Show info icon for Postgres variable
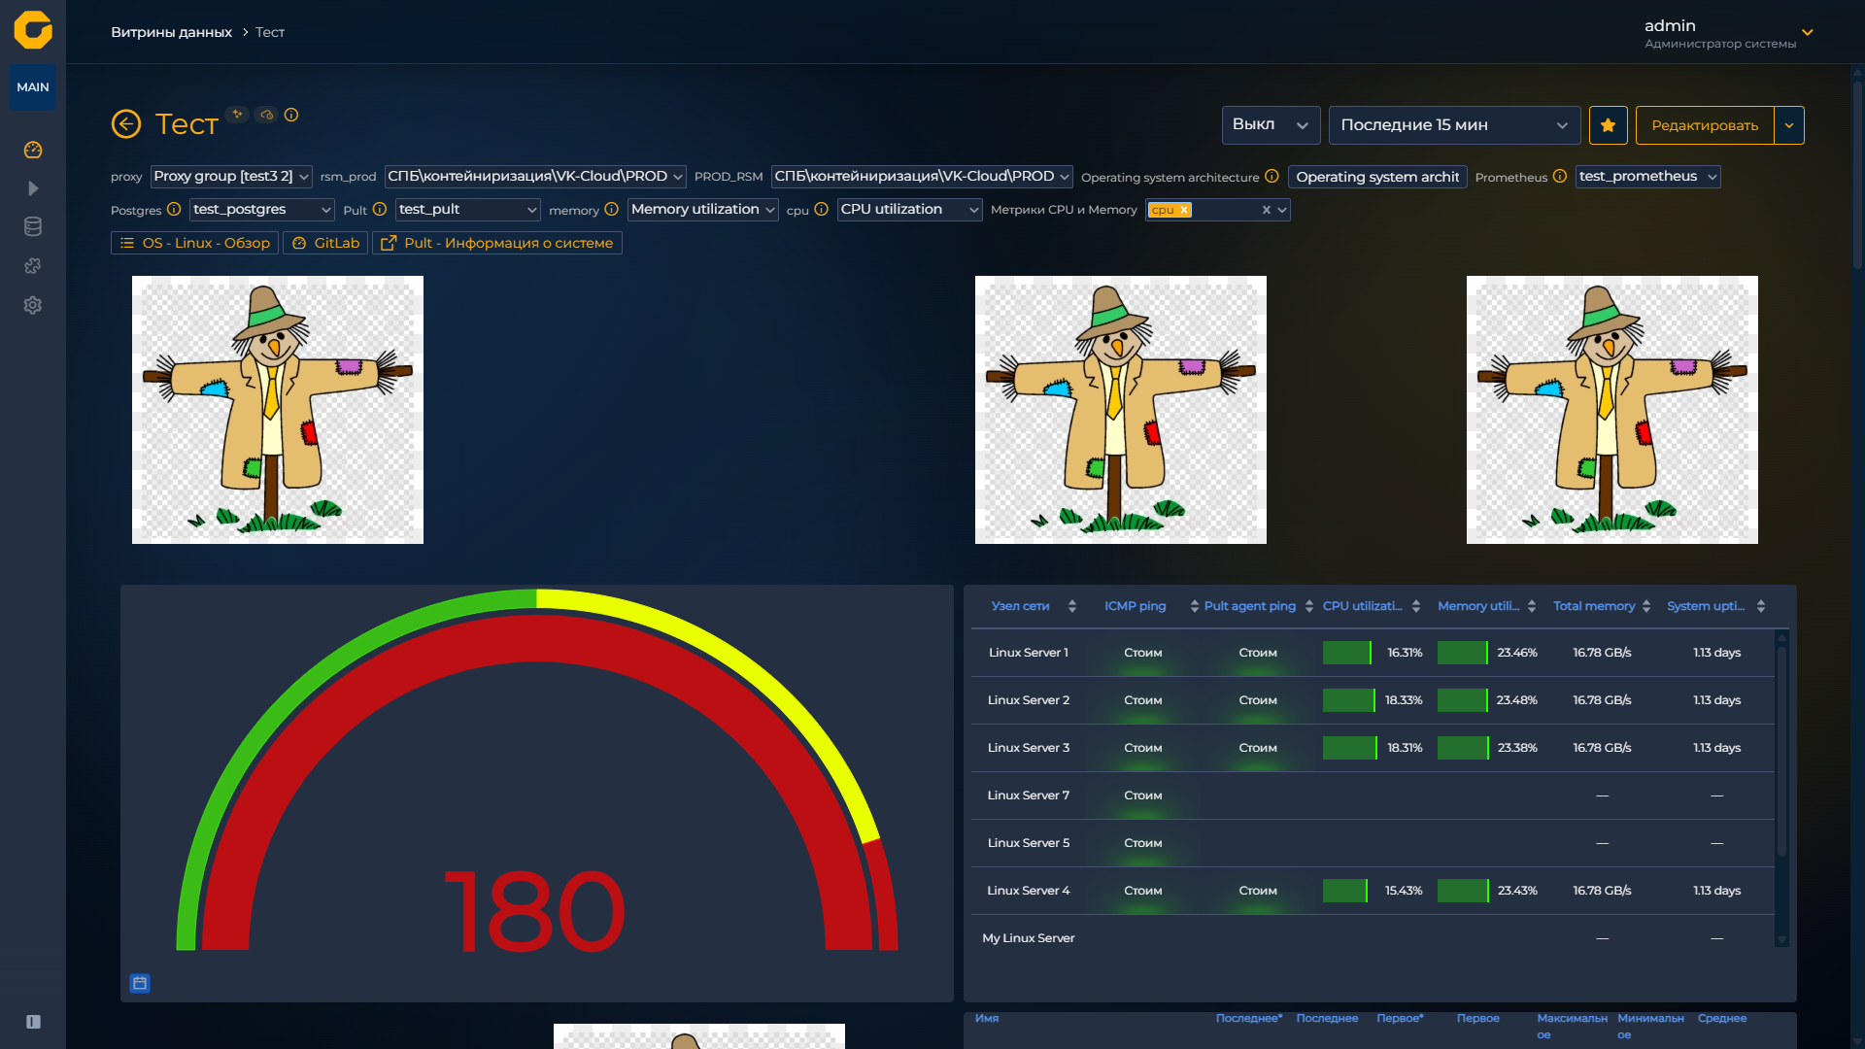This screenshot has width=1865, height=1049. 174,210
